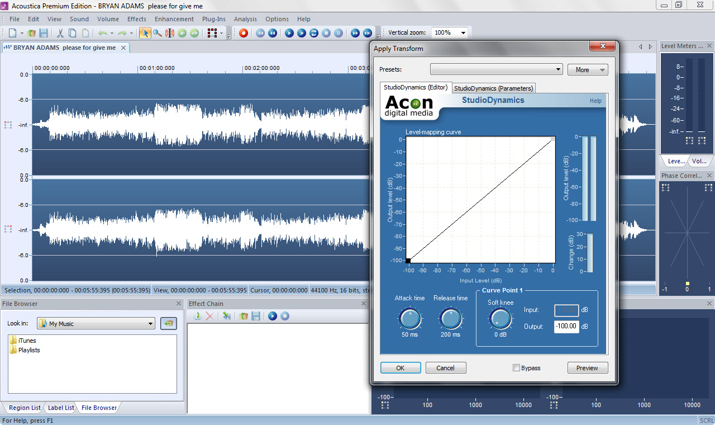Expand the More button menu
The height and width of the screenshot is (425, 715).
588,70
